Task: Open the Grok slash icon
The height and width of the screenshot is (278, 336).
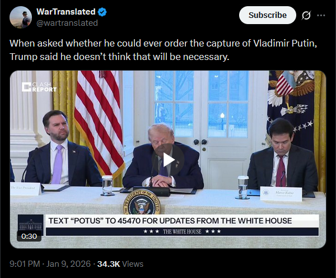Action: tap(306, 15)
